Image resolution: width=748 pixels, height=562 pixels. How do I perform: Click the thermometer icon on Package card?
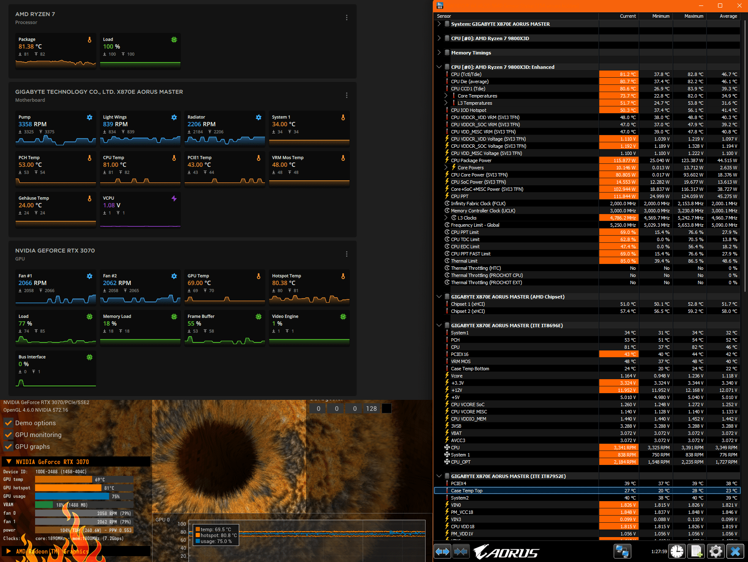pos(90,40)
